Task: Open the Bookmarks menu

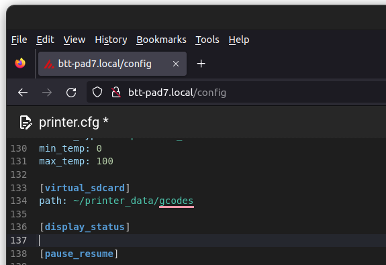Action: point(162,40)
